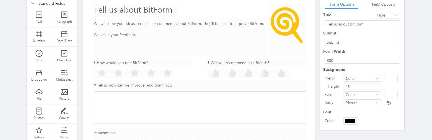Add a Text field from Standard Fields
This screenshot has width=432, height=140.
(39, 17)
